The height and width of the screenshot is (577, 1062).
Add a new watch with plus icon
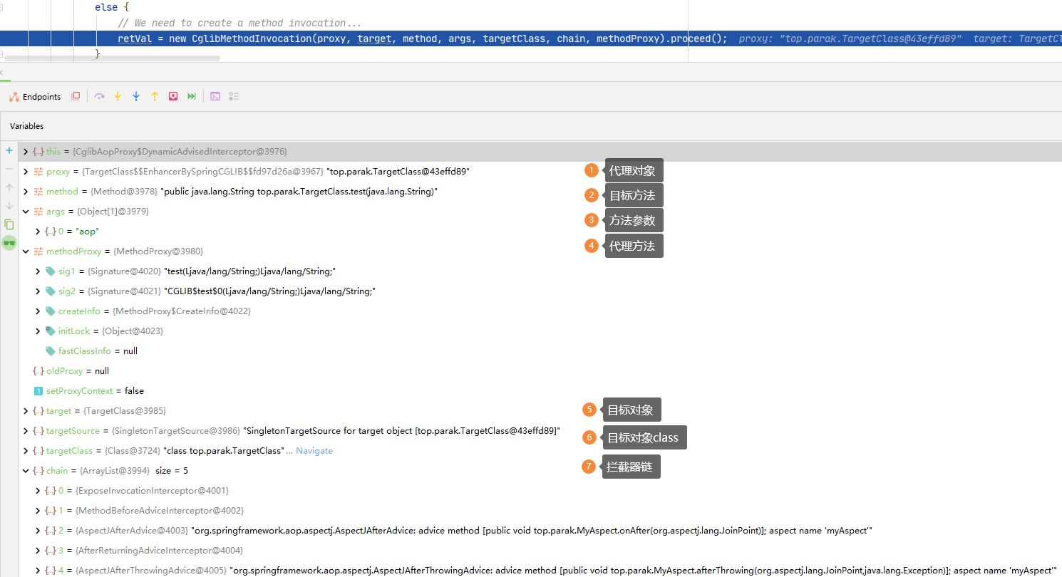coord(9,150)
